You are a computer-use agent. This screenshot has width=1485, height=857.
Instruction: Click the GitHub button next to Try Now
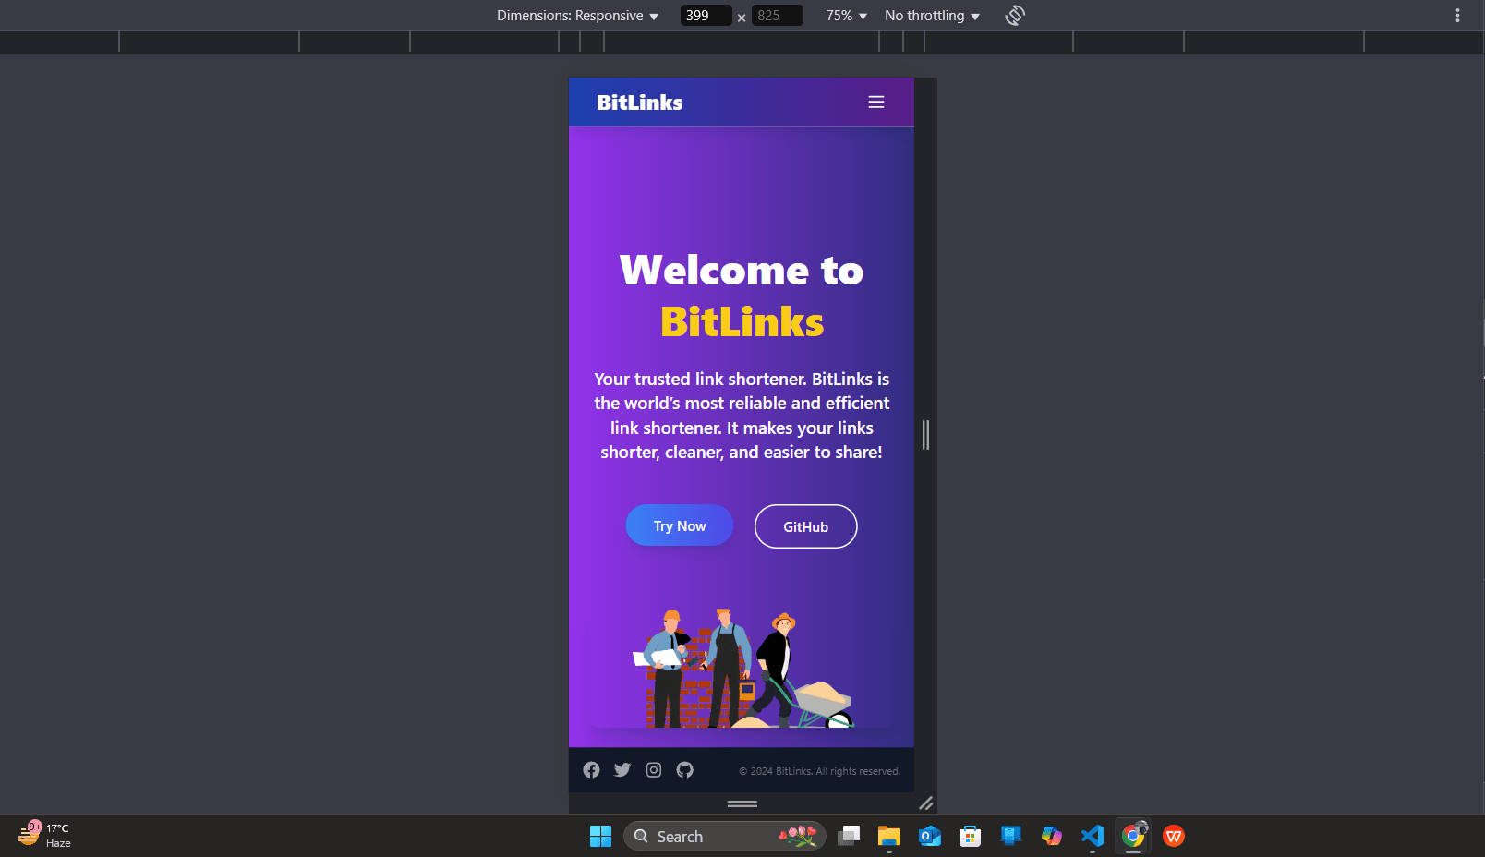[x=804, y=525]
